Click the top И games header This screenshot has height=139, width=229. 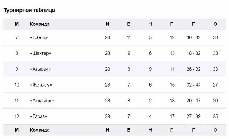pos(107,24)
